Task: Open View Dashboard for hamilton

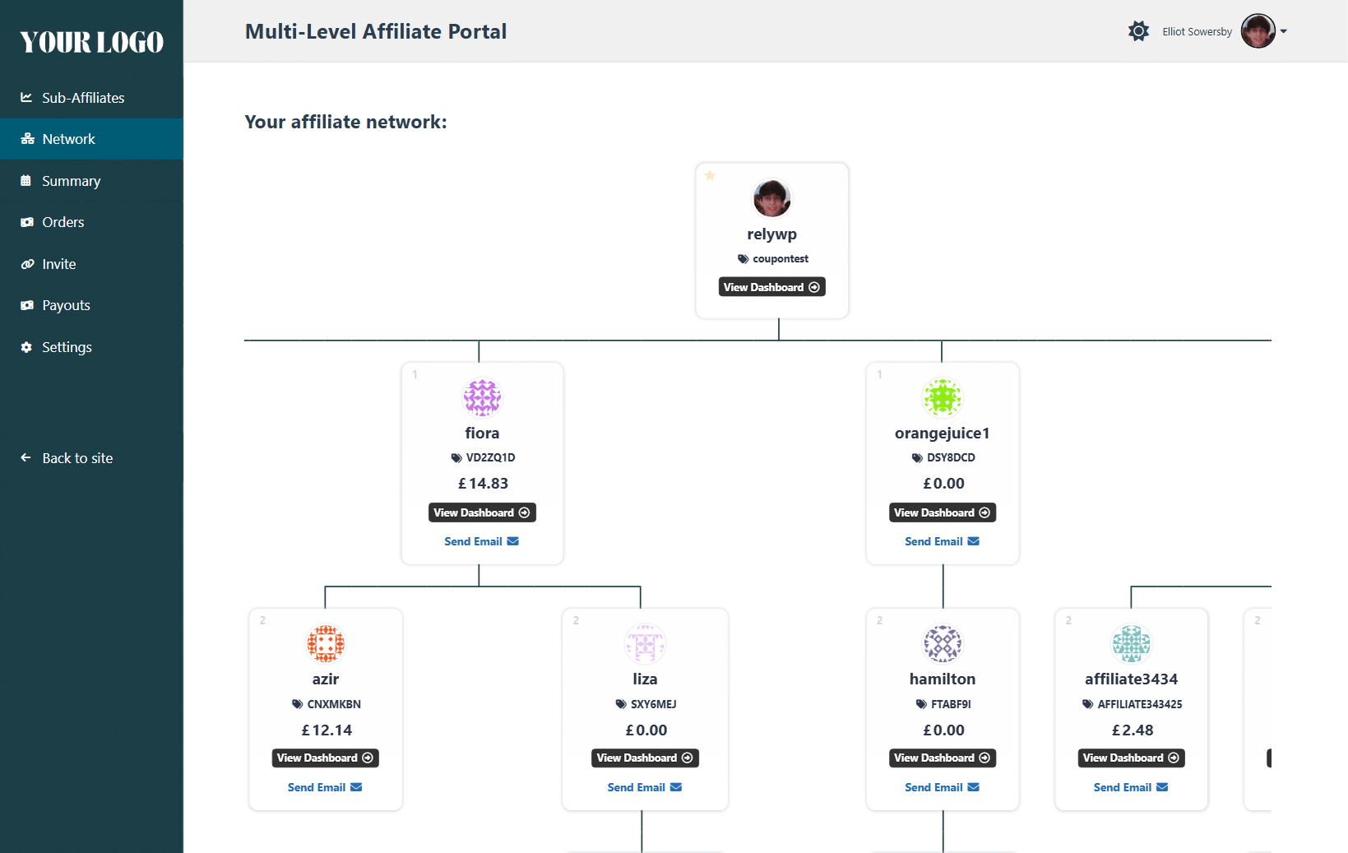Action: 943,758
